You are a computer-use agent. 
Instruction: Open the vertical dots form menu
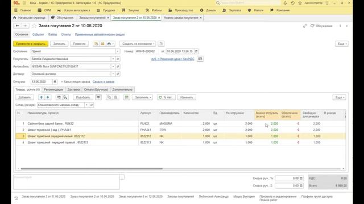pyautogui.click(x=340, y=26)
